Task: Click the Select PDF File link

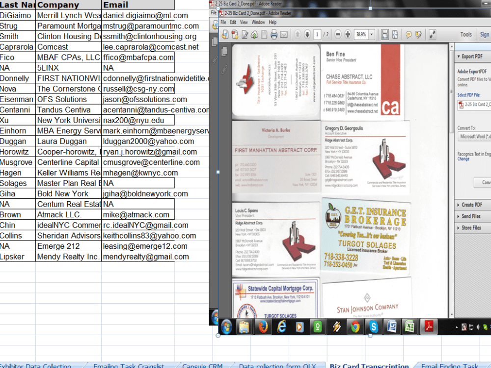Action: 468,95
